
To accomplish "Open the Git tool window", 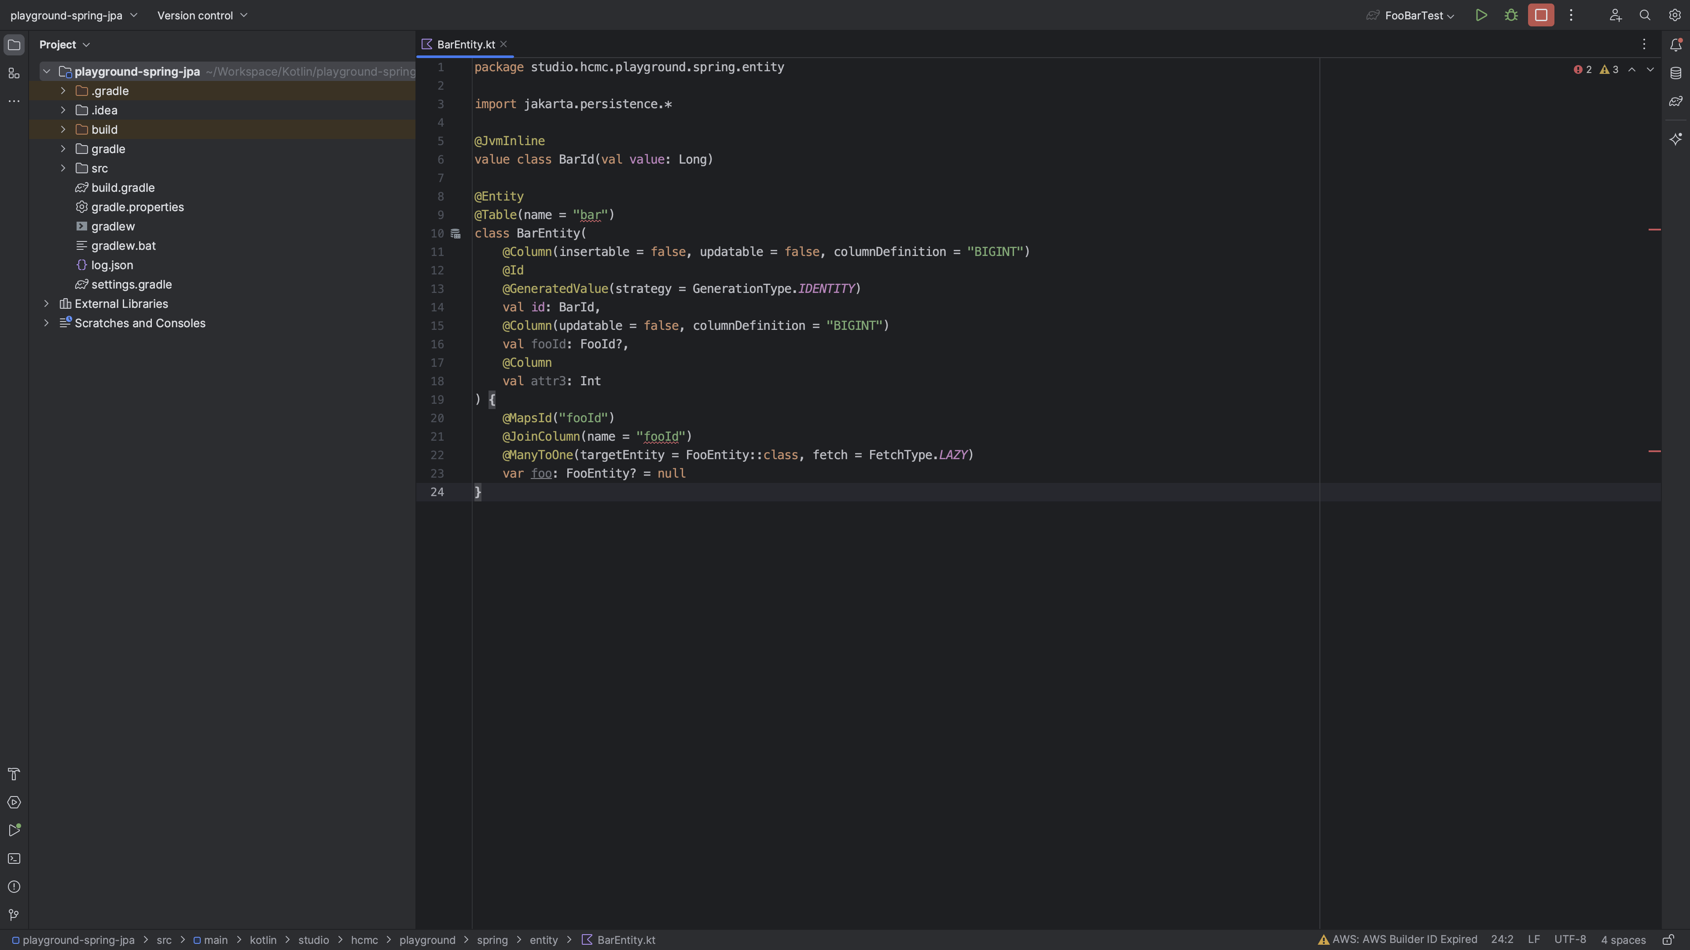I will click(x=14, y=915).
